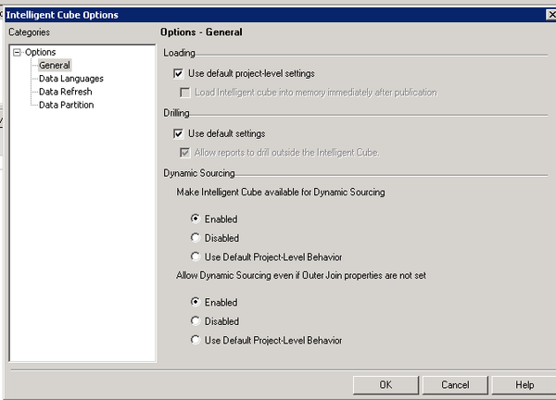Select Enabled for Make Intelligent Cube available
Image resolution: width=556 pixels, height=400 pixels.
tap(195, 219)
